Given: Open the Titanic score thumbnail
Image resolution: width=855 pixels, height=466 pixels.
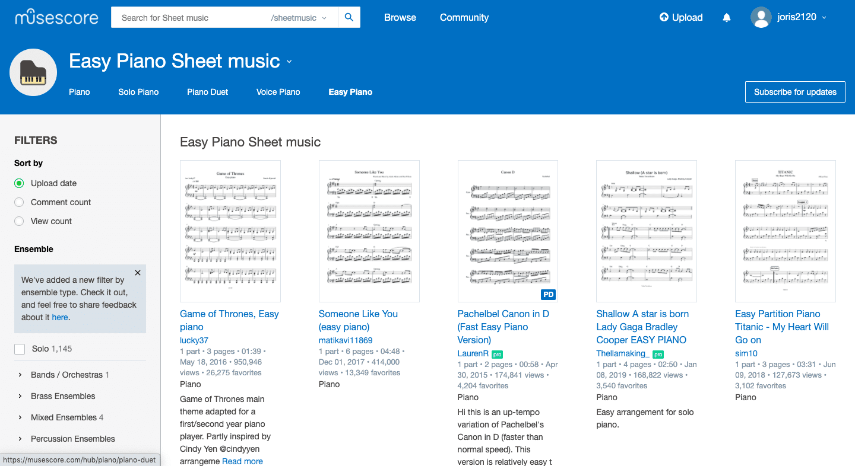Looking at the screenshot, I should pos(786,231).
